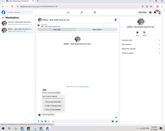This screenshot has height=131, width=165.
Task: Choose a sticker from the sticker icon
Action: [46, 121]
